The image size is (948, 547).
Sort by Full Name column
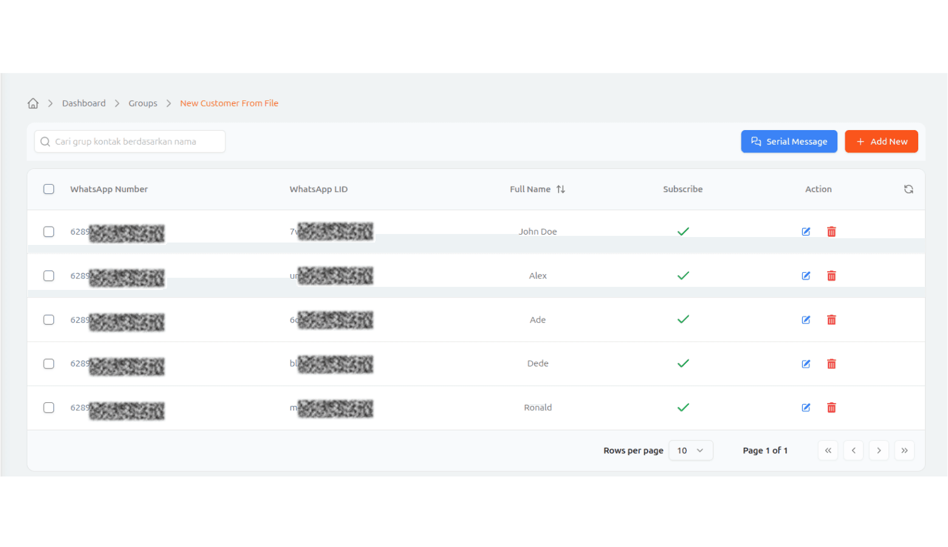tap(560, 190)
